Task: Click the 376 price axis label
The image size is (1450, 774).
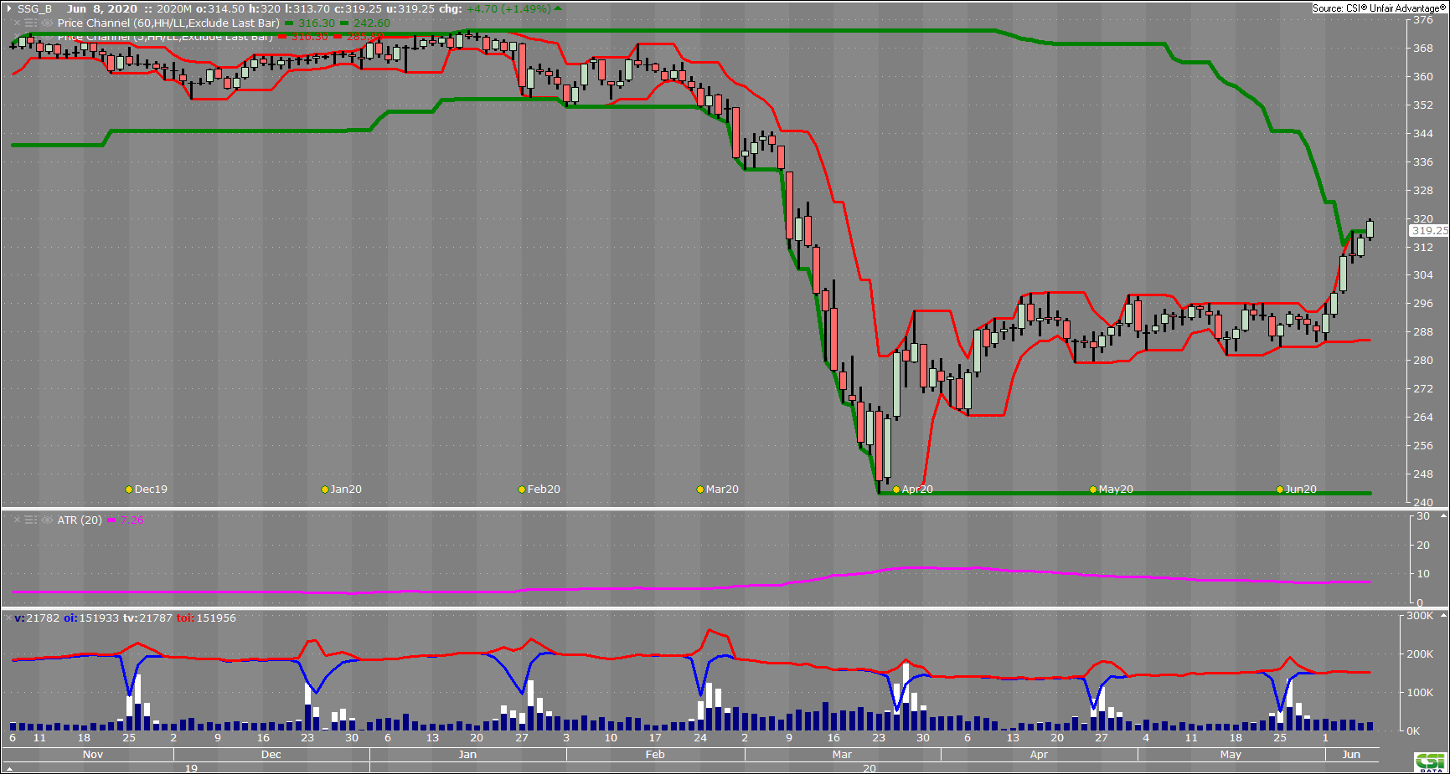Action: [1423, 20]
